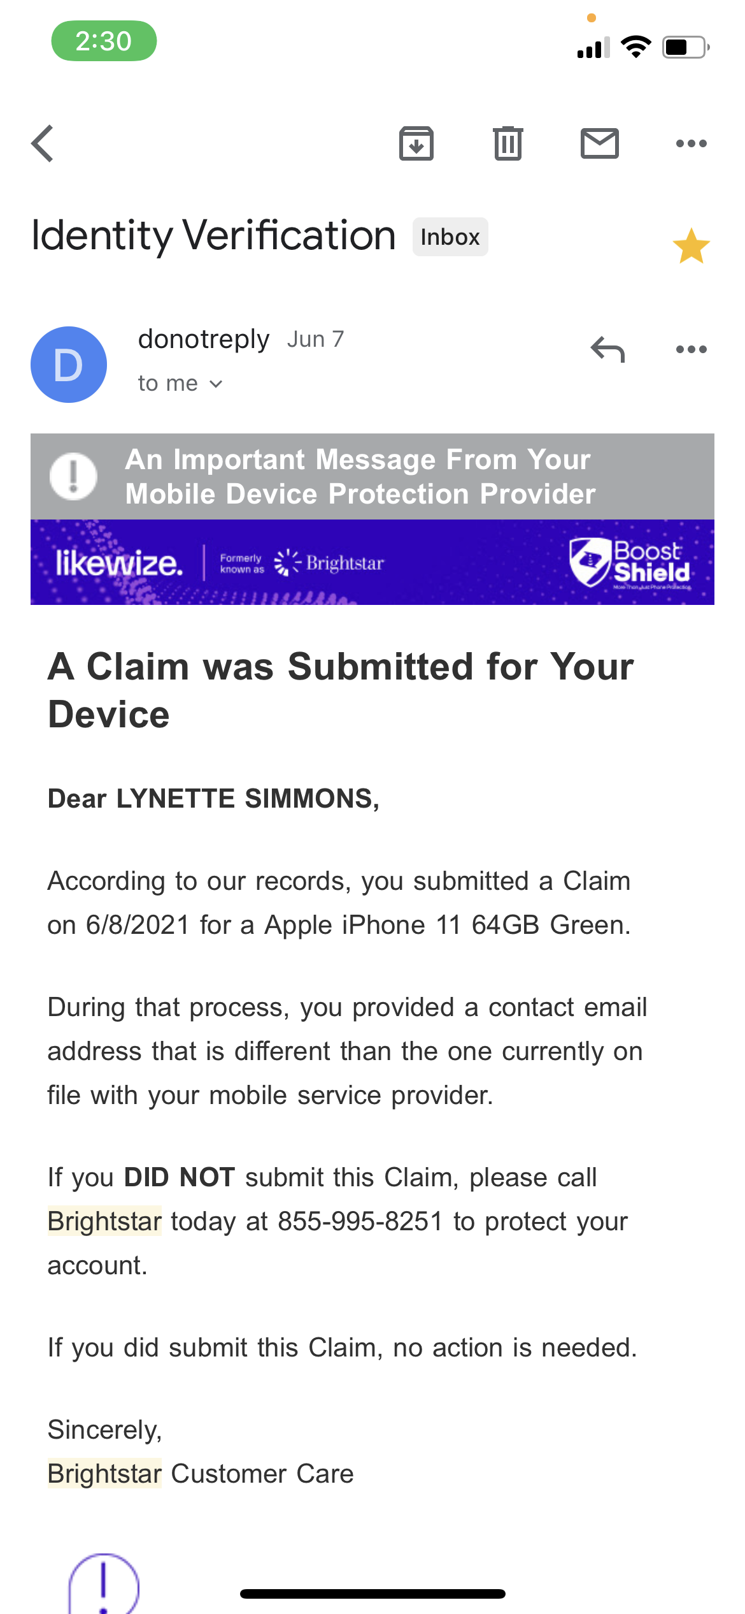Tap the likewize logo in purple banner
Image resolution: width=745 pixels, height=1614 pixels.
pyautogui.click(x=118, y=563)
